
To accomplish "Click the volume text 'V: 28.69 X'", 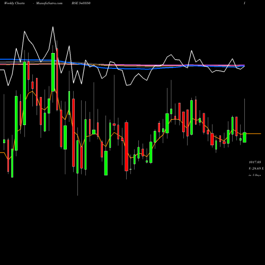I will coord(256,169).
